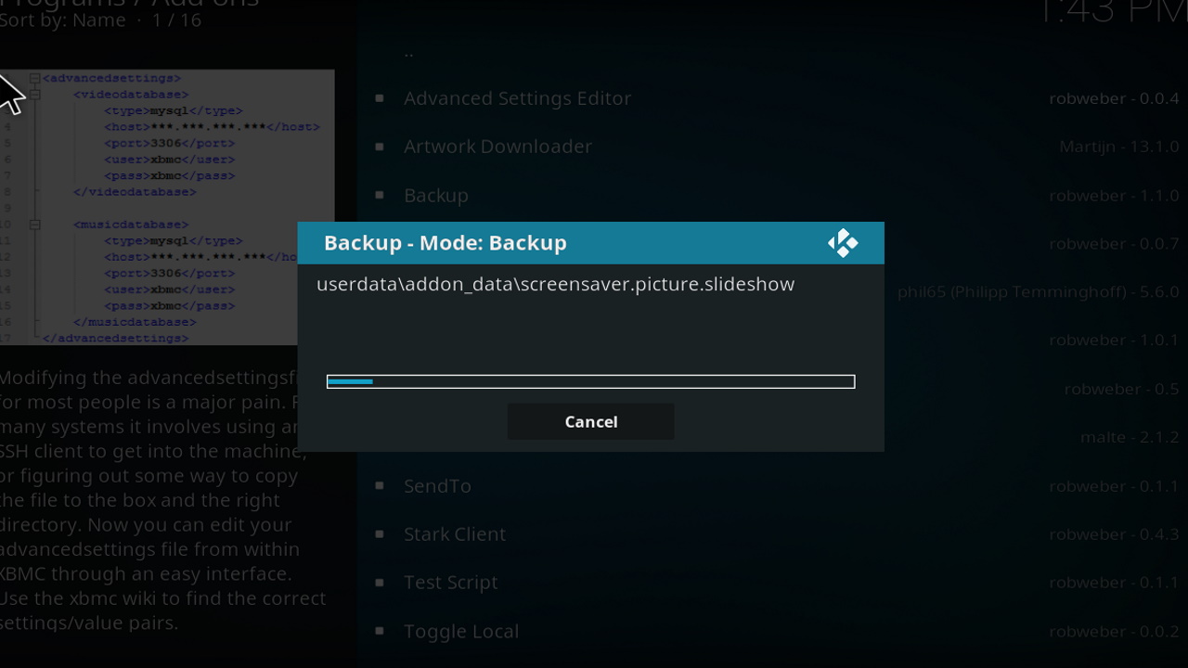This screenshot has height=668, width=1188.
Task: Click the phil65 Philipp Temminghoff version label
Action: click(1038, 292)
